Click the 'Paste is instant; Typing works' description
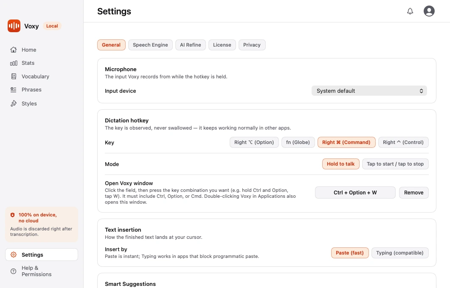The height and width of the screenshot is (288, 450). (x=182, y=257)
